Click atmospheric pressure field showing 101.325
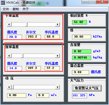 click(79, 96)
